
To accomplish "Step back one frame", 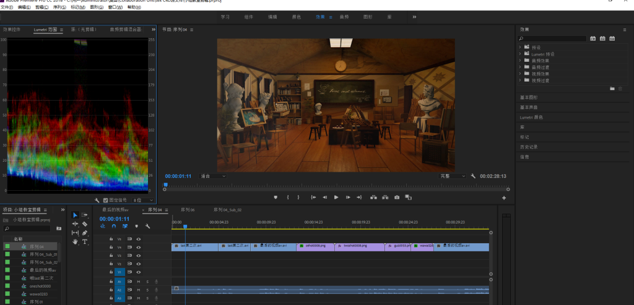I will pos(324,198).
